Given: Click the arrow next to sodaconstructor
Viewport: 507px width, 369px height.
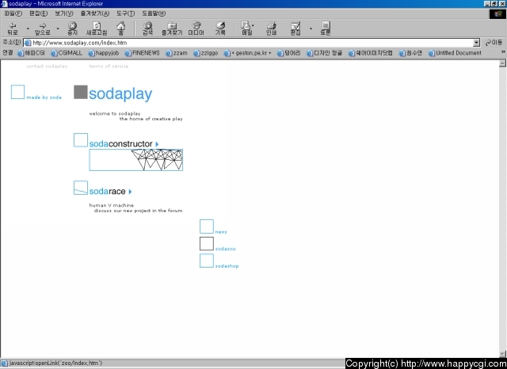Looking at the screenshot, I should (157, 144).
